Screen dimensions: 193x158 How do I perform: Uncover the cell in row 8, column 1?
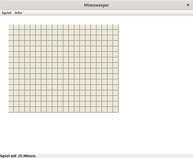tap(11, 66)
